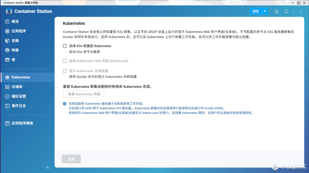Go to 概览 in the sidebar
Viewport: 309px width, 173px height.
click(x=15, y=22)
